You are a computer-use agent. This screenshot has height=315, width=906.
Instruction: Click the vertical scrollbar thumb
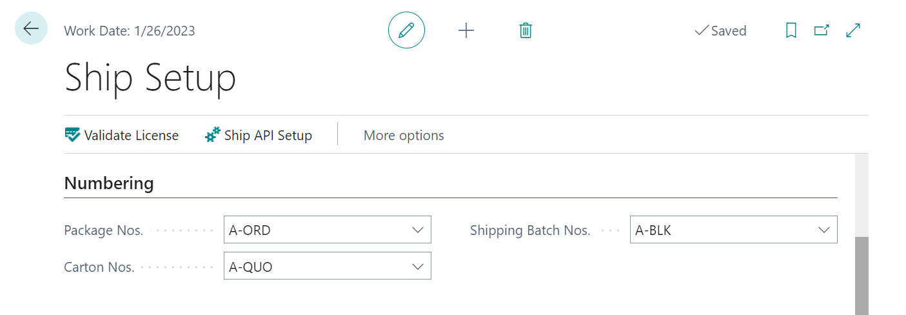(x=862, y=276)
